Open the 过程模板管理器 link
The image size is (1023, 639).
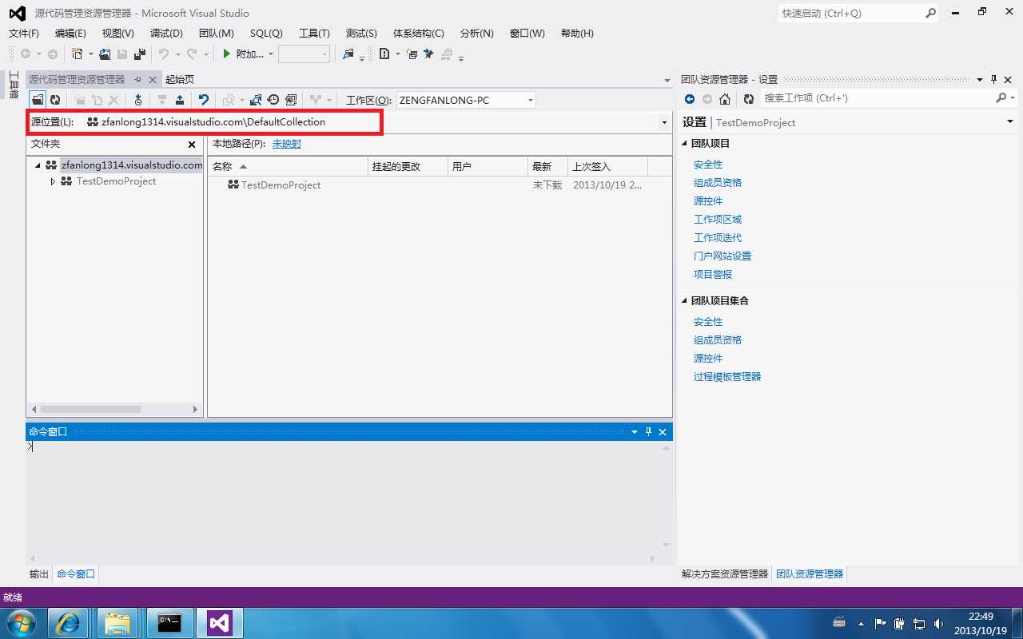(727, 377)
